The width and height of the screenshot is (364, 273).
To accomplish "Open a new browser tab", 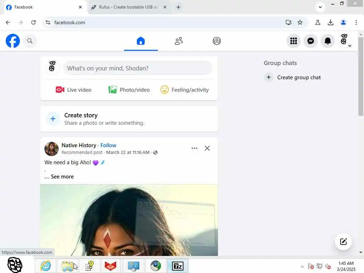I will (178, 7).
